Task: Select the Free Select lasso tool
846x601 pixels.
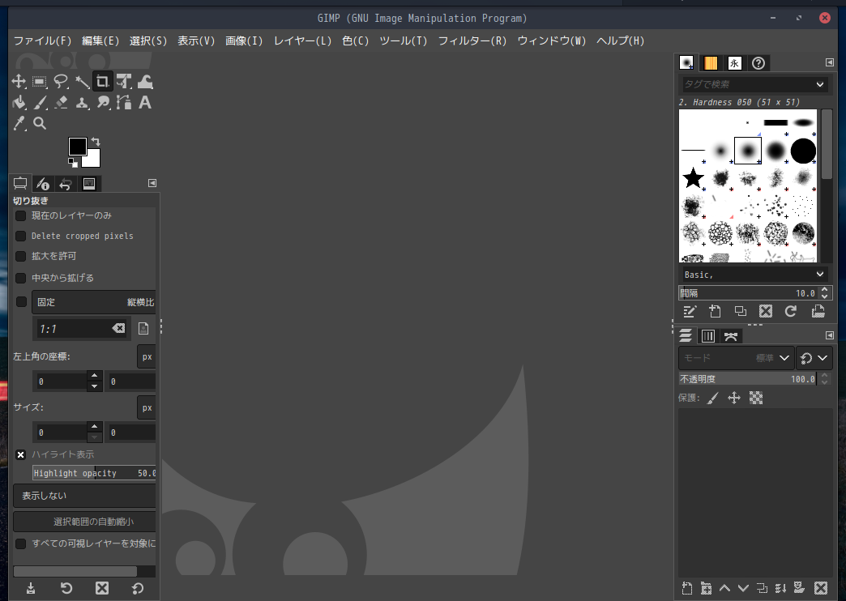Action: (x=61, y=82)
